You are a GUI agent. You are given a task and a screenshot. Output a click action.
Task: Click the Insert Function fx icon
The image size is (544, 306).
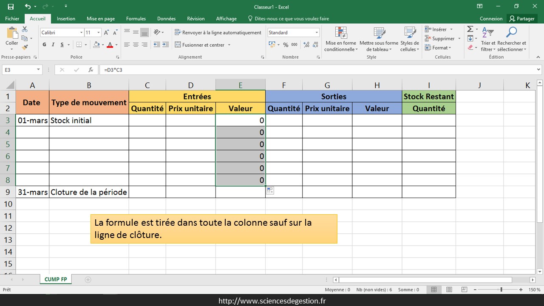(91, 70)
